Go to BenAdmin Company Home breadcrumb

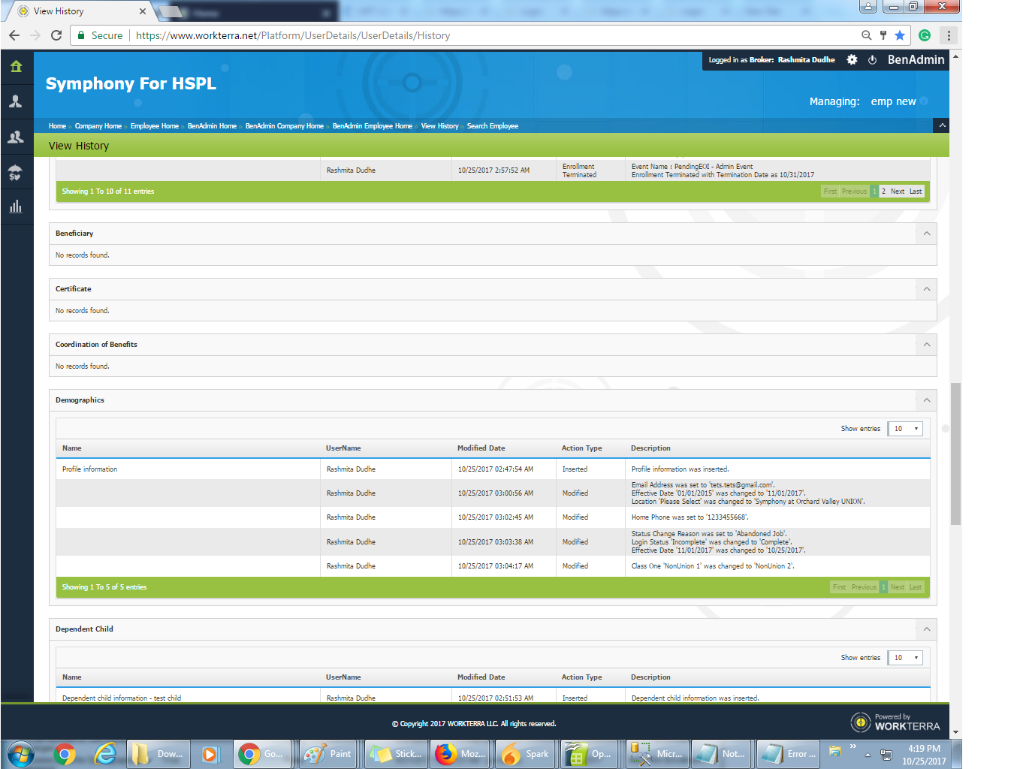tap(285, 126)
